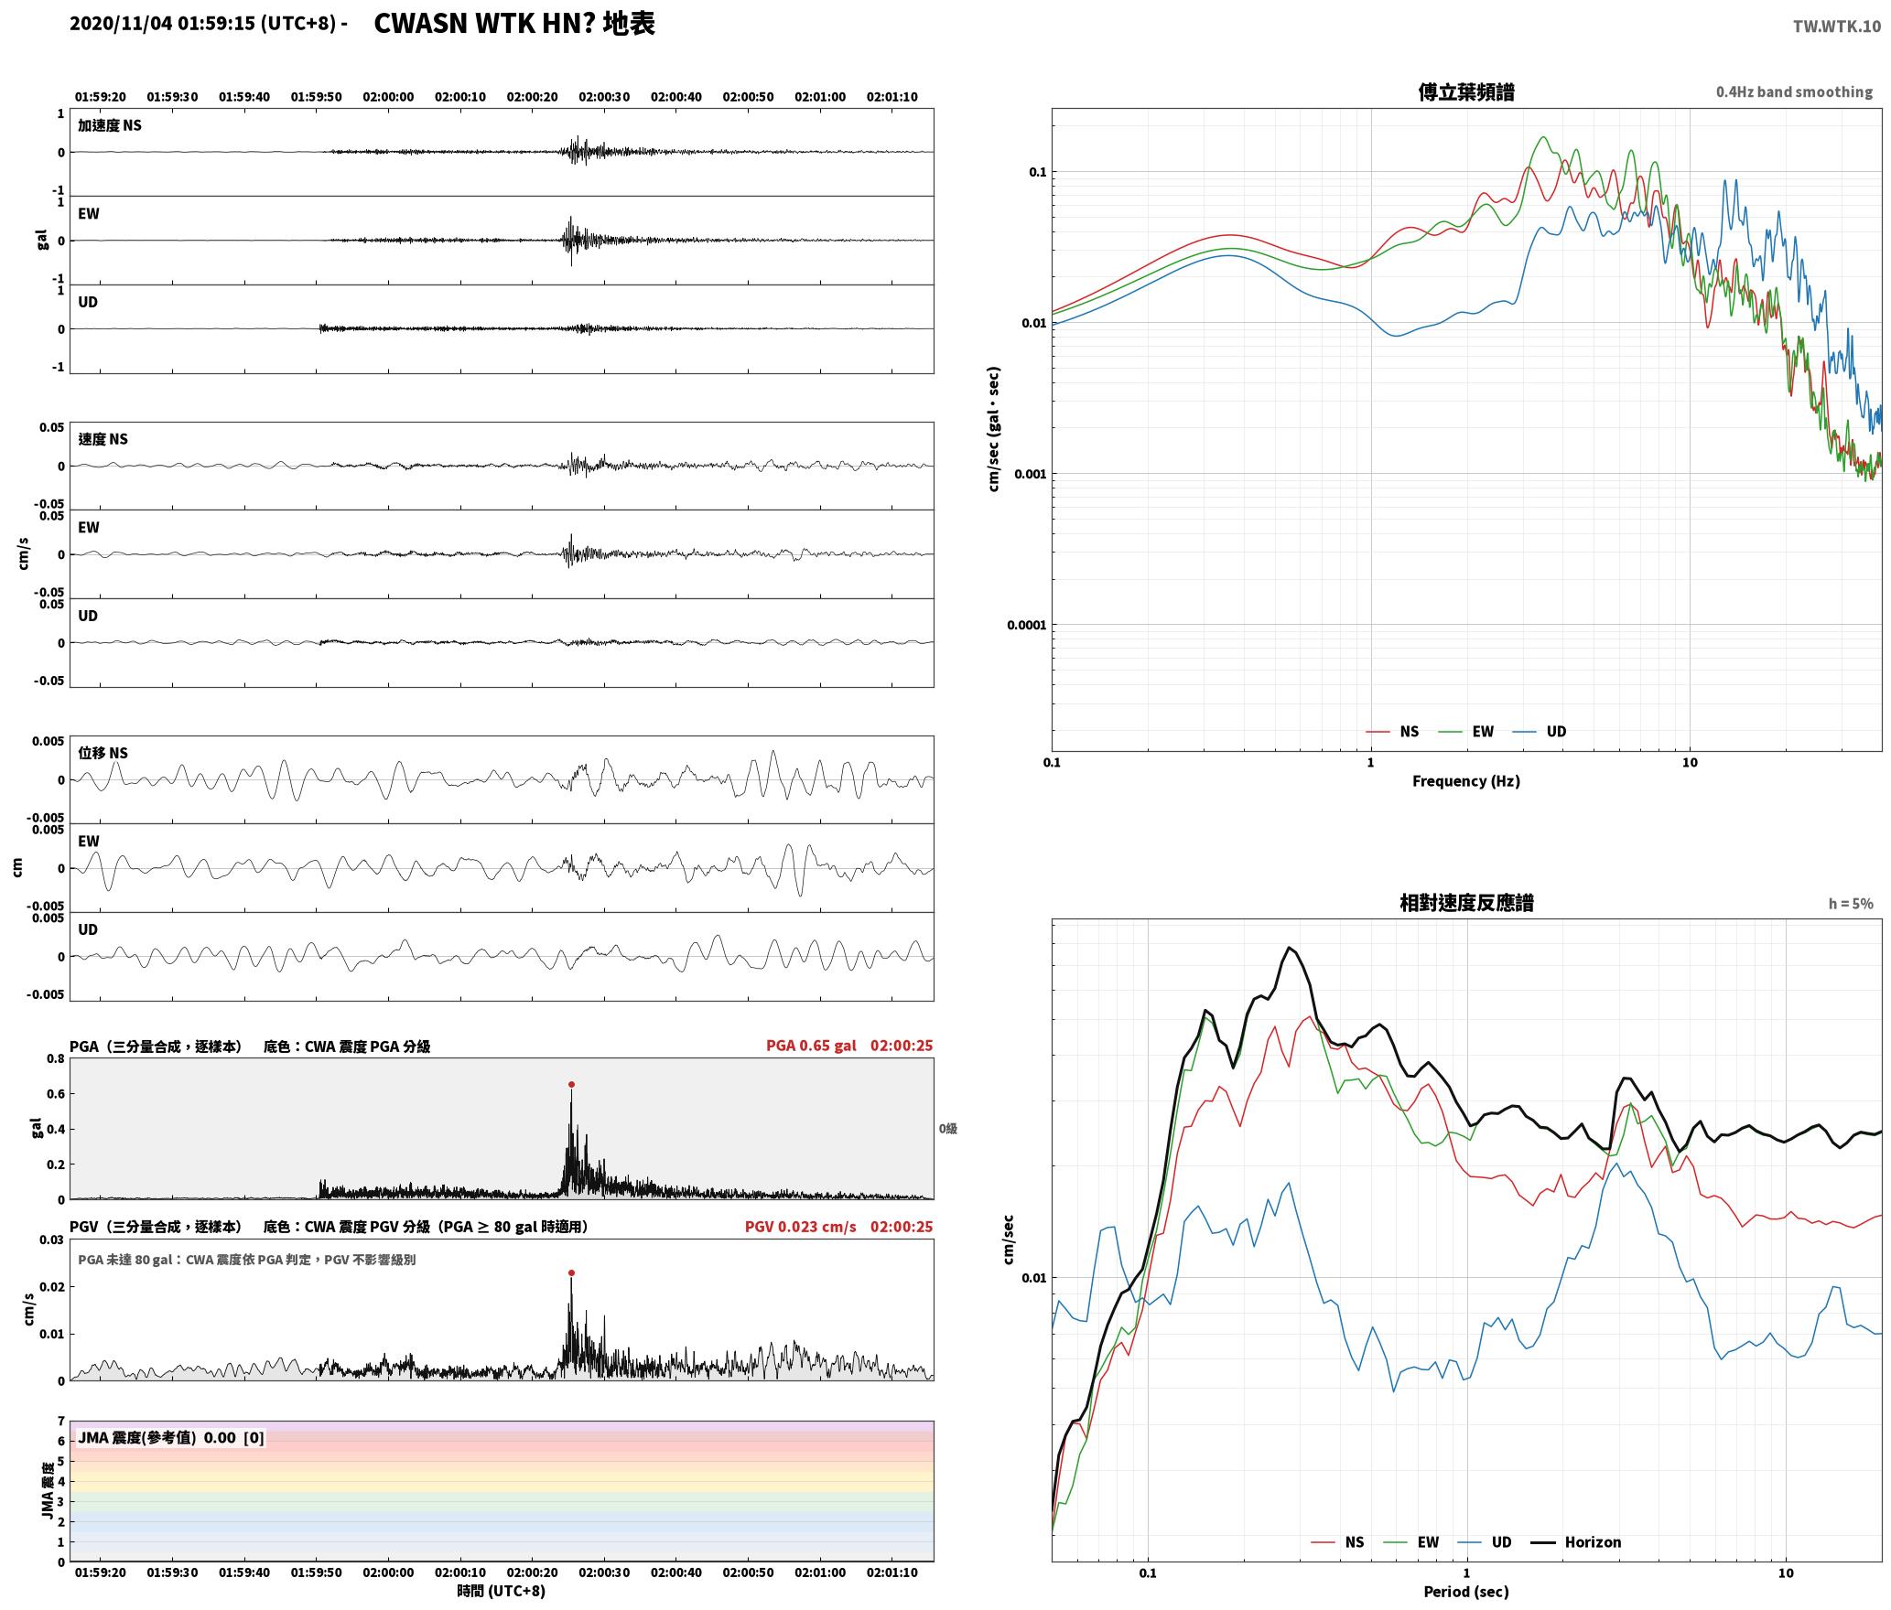The height and width of the screenshot is (1610, 1891).
Task: Click the Period (sec) axis label
Action: [x=1465, y=1593]
